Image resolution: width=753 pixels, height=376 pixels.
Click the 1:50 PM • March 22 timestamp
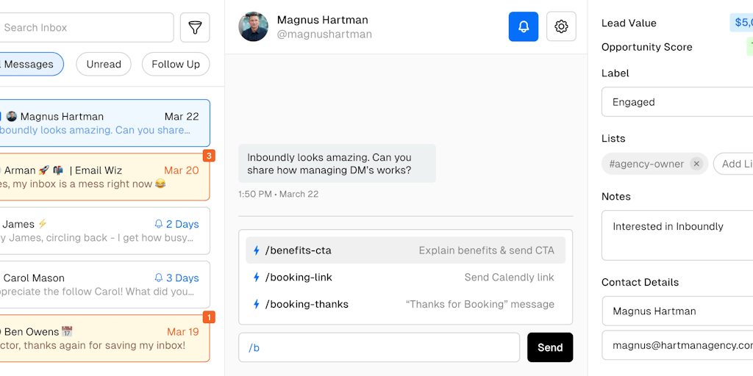(x=278, y=194)
